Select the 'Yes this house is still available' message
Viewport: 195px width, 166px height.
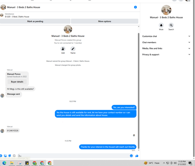coord(96,114)
